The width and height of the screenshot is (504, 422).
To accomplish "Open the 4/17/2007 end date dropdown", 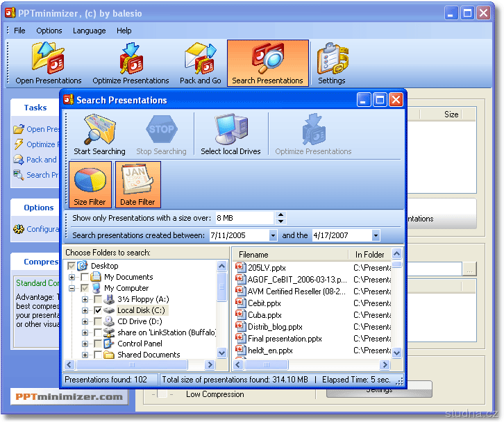I will click(376, 235).
